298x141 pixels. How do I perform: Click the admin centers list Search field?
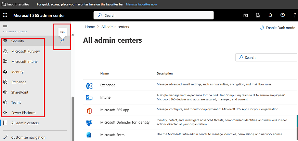tap(266, 57)
